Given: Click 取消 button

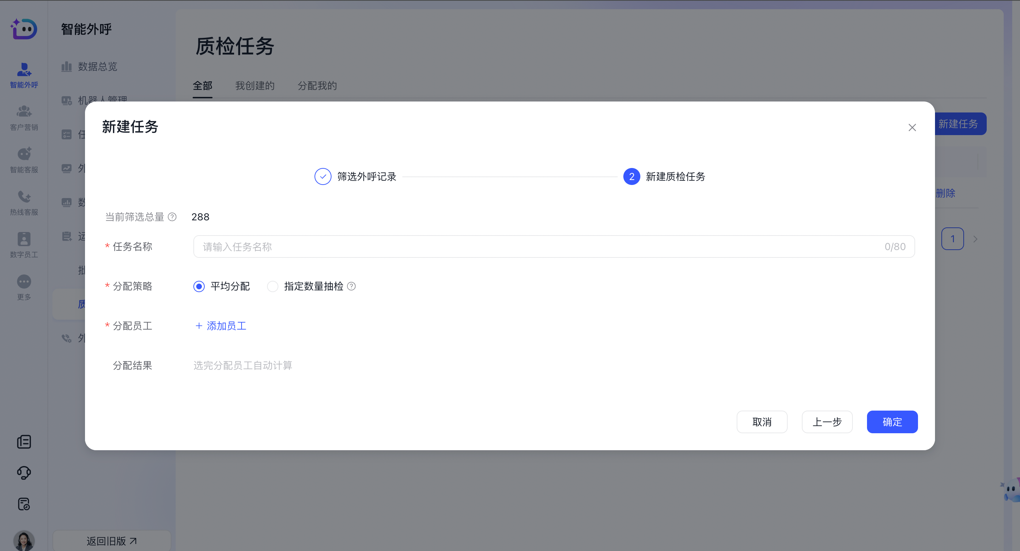Looking at the screenshot, I should 762,422.
